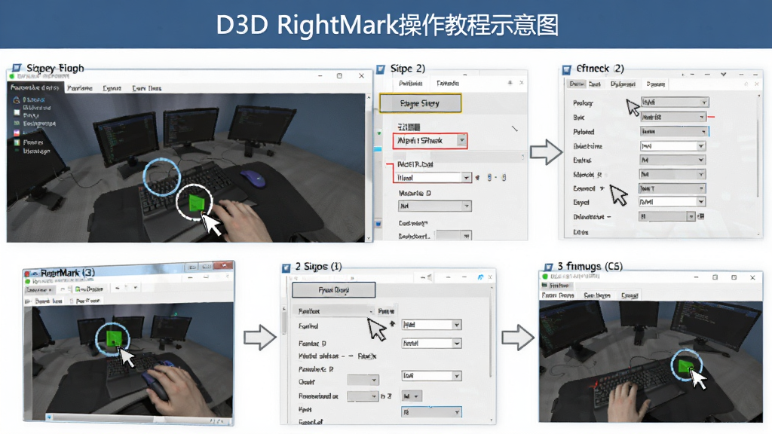Image resolution: width=772 pixels, height=434 pixels.
Task: Open the dropdown next to 'Eayal' in Efineck
Action: [x=672, y=202]
